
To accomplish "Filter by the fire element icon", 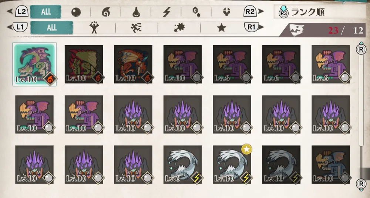I will 106,12.
